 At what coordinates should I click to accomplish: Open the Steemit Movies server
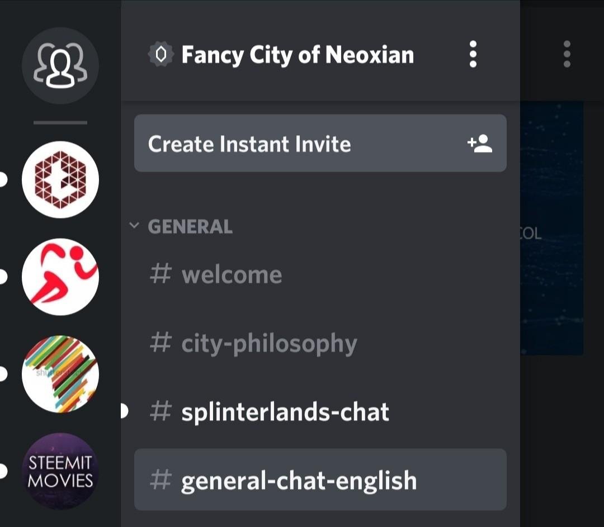point(60,471)
